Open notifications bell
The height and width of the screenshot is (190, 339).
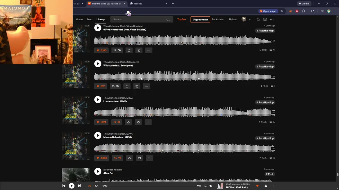[258, 20]
